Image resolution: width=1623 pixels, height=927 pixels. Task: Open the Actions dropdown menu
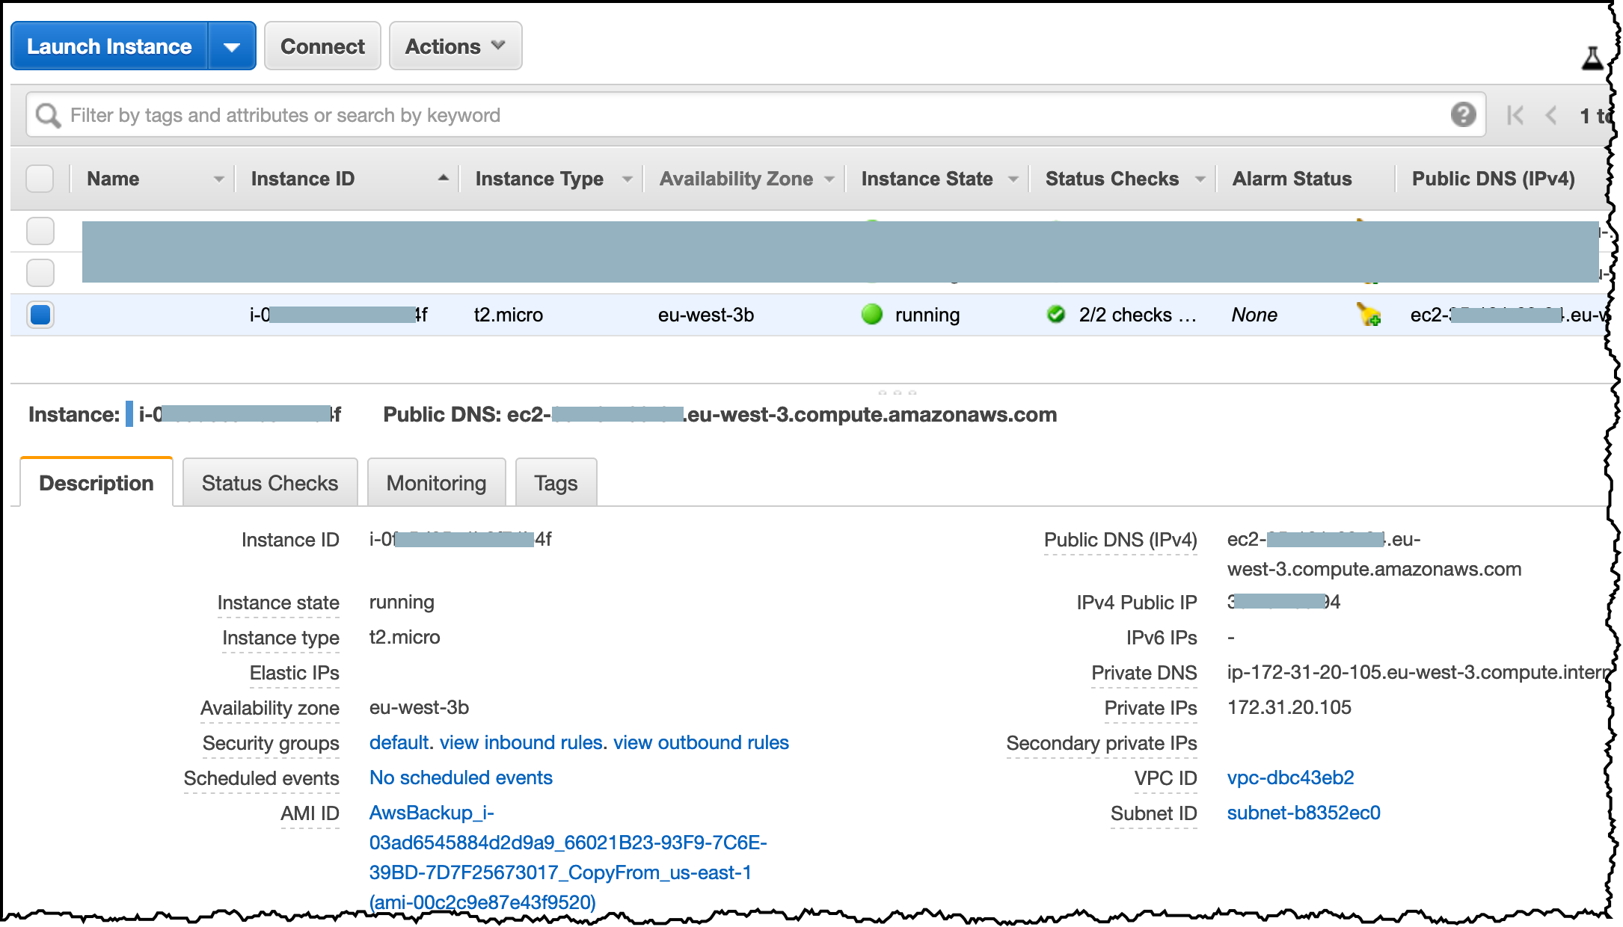[x=455, y=46]
